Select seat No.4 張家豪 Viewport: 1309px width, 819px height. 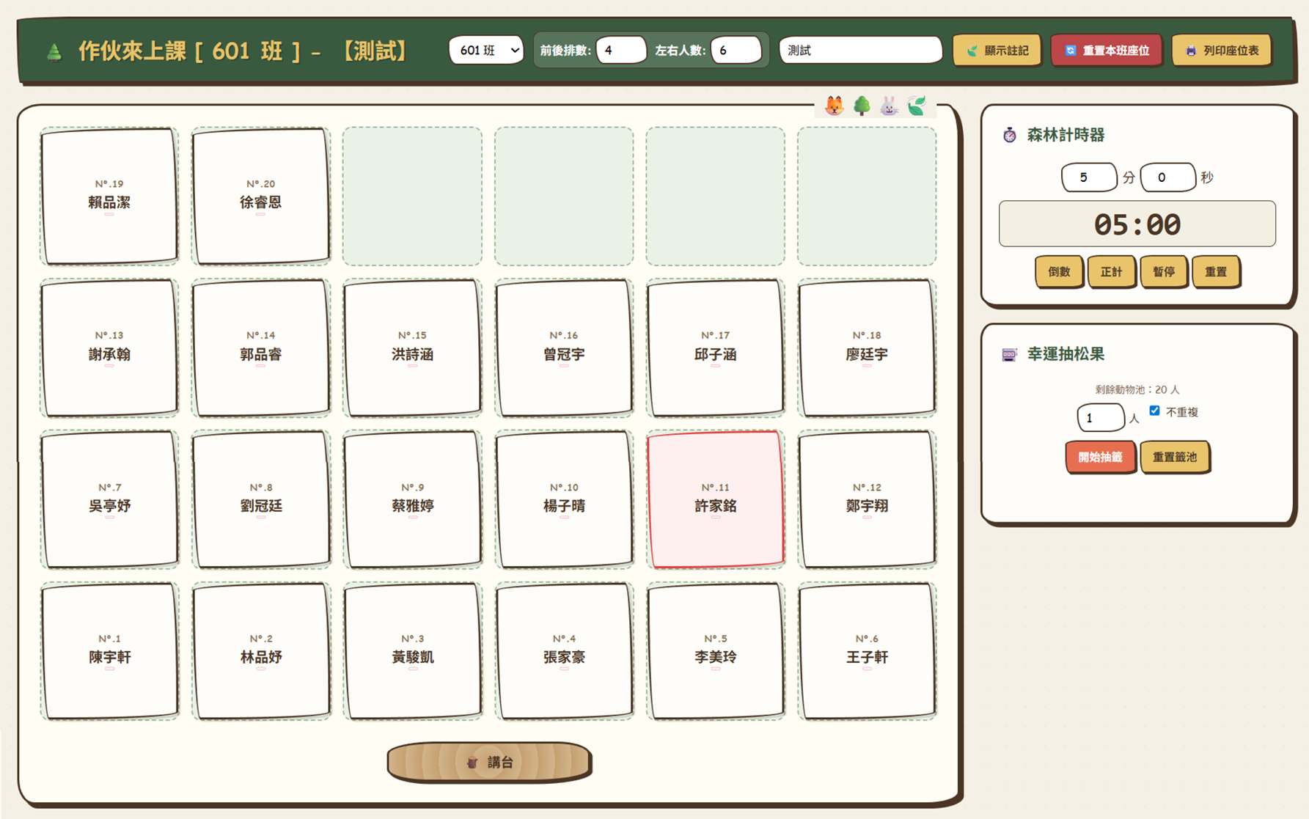[x=564, y=651]
